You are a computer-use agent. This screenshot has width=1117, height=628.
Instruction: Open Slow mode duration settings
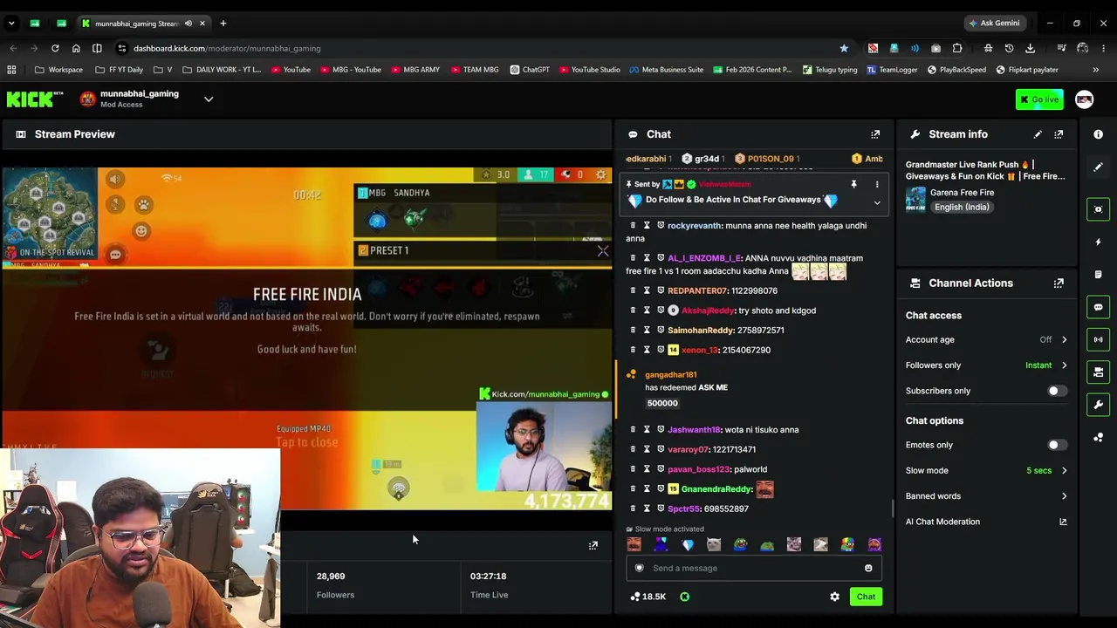pos(986,471)
